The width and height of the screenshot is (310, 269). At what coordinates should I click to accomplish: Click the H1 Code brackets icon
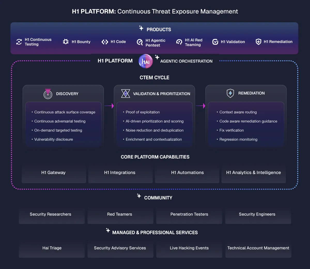tap(105, 42)
